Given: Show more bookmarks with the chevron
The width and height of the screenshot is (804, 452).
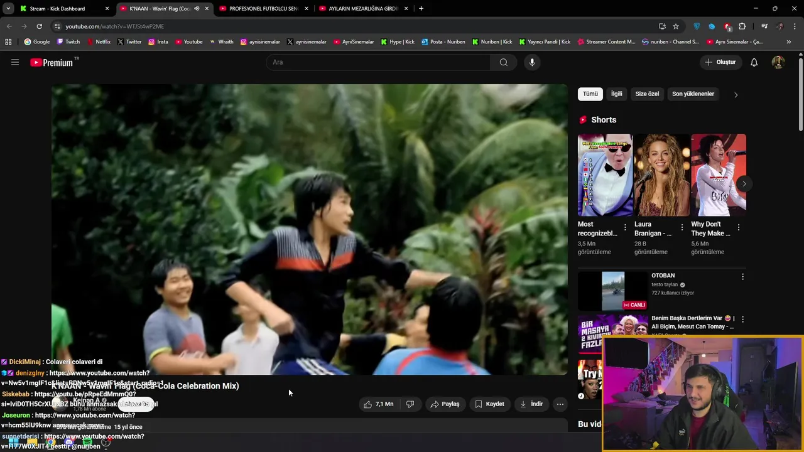Looking at the screenshot, I should [x=789, y=42].
